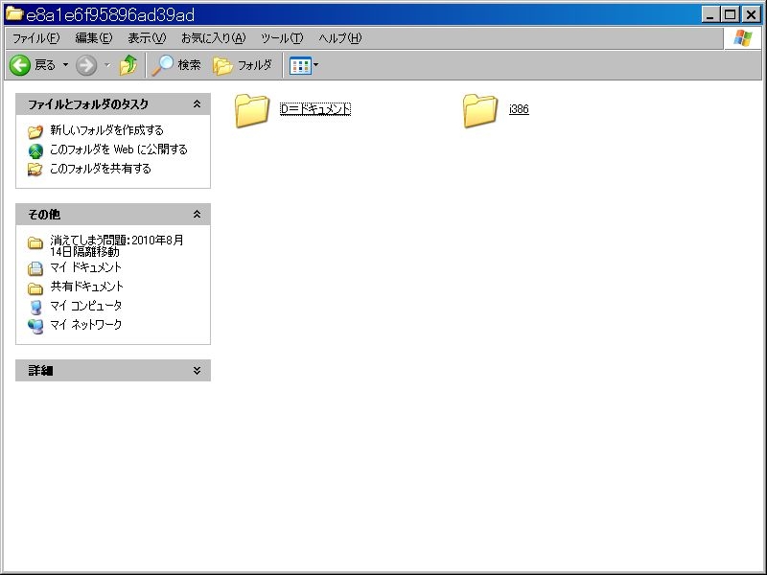Image resolution: width=767 pixels, height=575 pixels.
Task: Open the ツール(T) menu
Action: pos(282,38)
